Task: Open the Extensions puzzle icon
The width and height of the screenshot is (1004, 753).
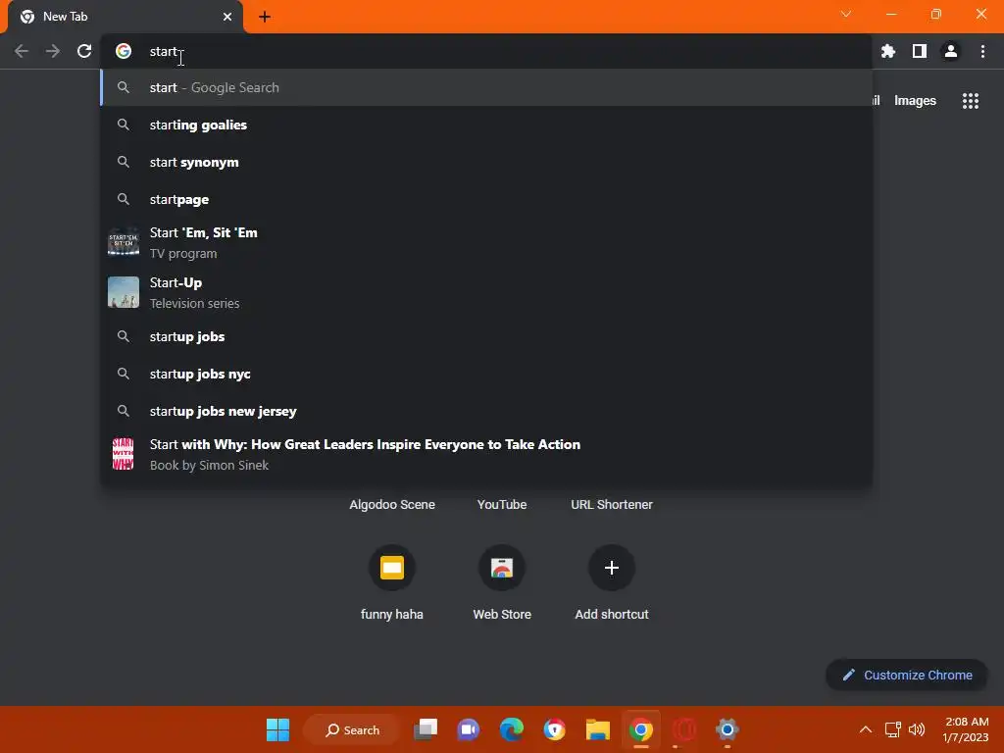Action: click(888, 51)
